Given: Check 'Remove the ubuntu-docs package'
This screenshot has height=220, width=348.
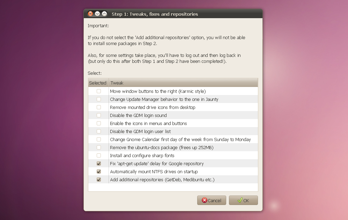Looking at the screenshot, I should coord(99,147).
